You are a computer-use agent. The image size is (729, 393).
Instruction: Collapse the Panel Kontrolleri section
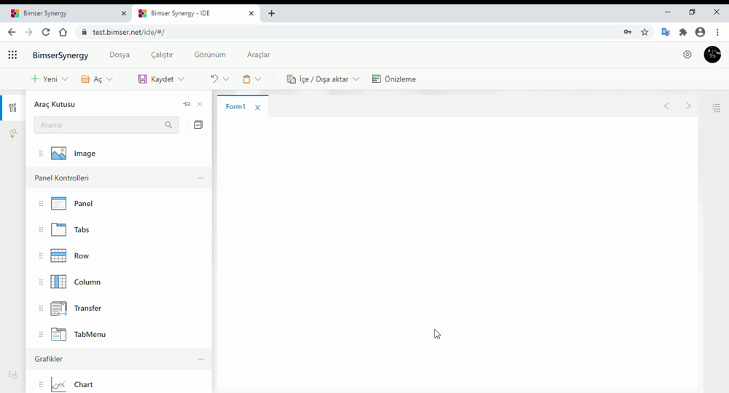coord(200,178)
